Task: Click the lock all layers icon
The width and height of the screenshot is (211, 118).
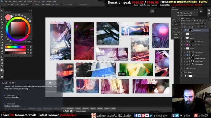Action: [192, 27]
